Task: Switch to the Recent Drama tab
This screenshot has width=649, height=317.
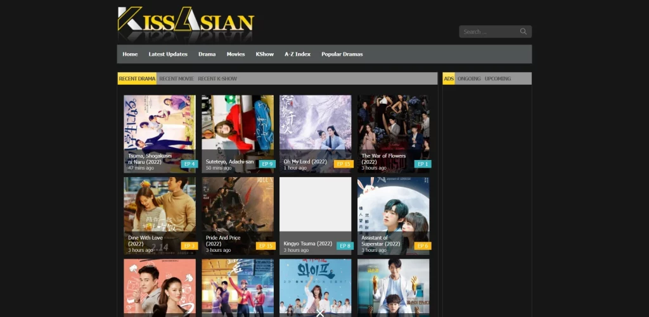Action: (x=137, y=78)
